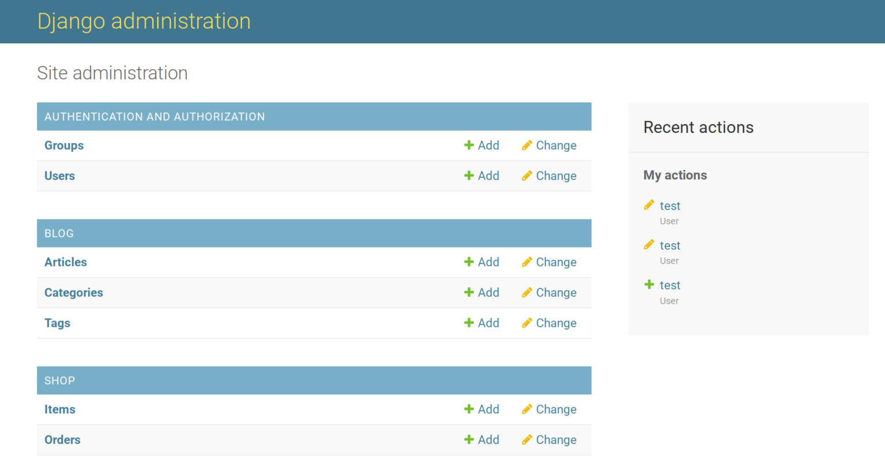Open second 'test' user in recent actions

tap(670, 246)
